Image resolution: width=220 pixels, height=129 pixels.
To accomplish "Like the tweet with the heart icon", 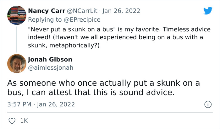I will point(11,121).
